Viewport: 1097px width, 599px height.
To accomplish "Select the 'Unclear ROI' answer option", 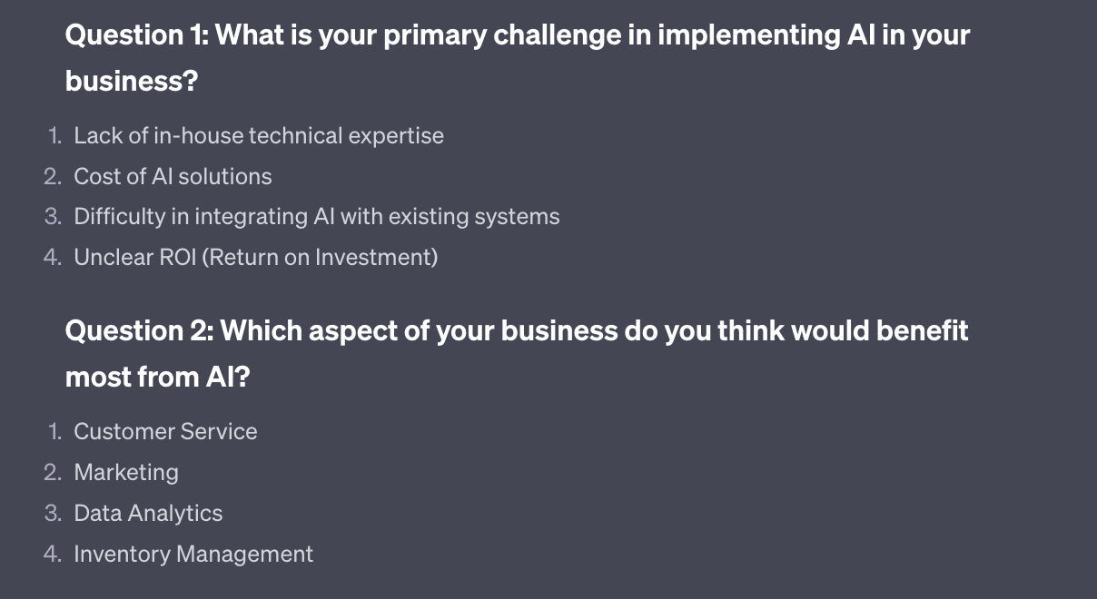I will pyautogui.click(x=255, y=258).
